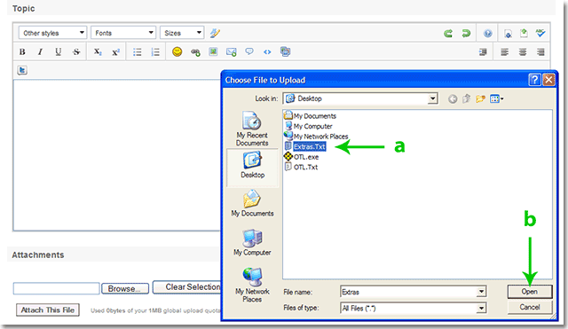The height and width of the screenshot is (329, 568).
Task: Center align the text
Action: (523, 51)
